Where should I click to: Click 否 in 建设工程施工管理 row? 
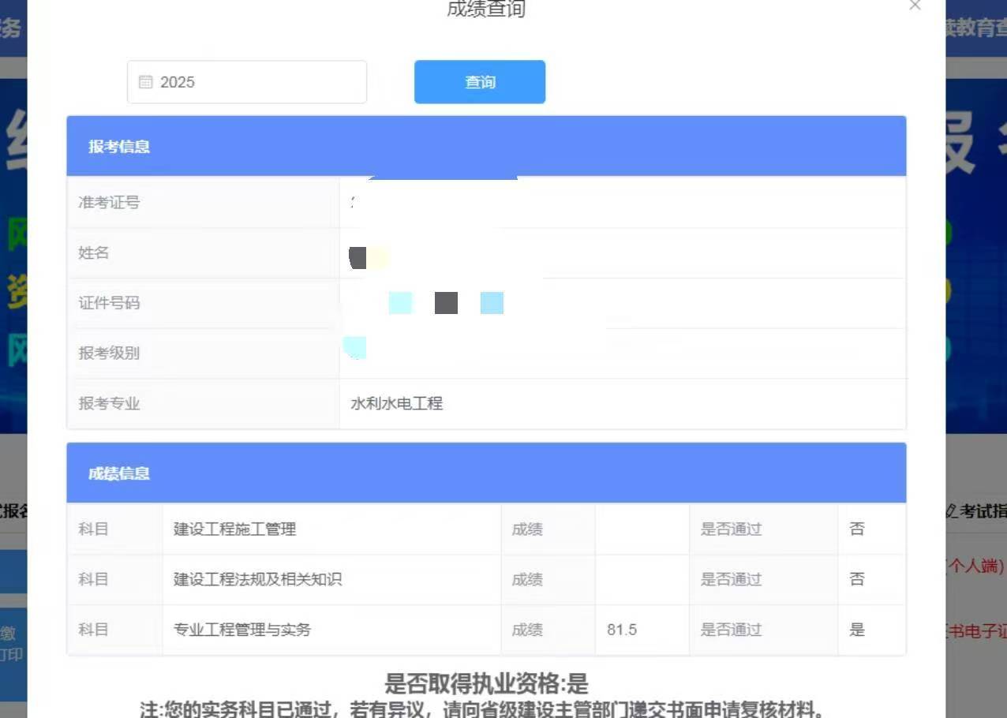(857, 529)
